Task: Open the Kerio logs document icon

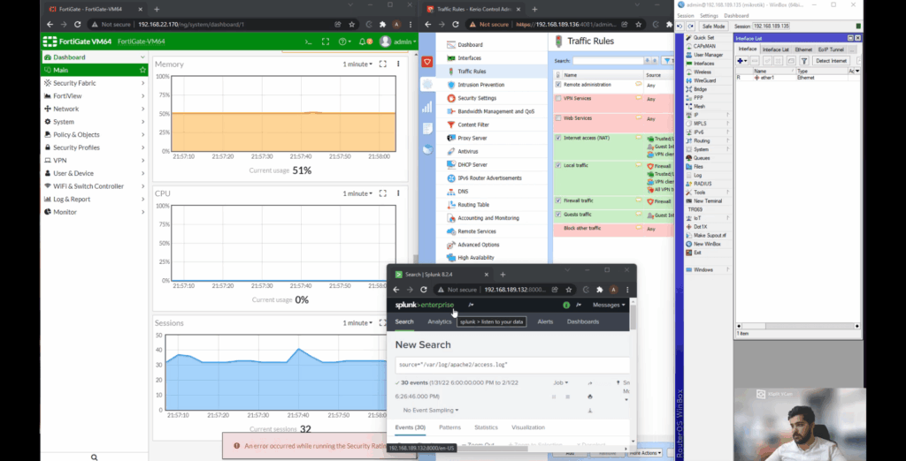Action: pos(427,128)
